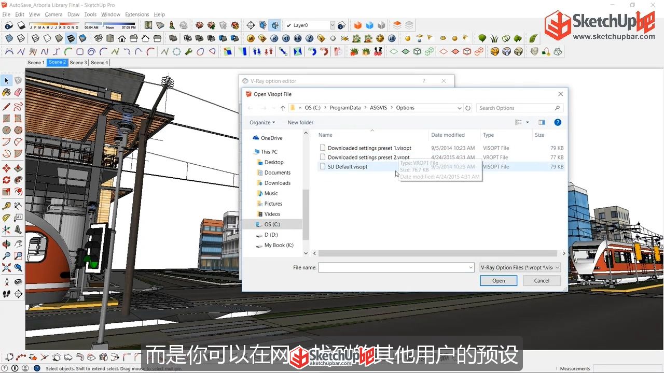
Task: Click ASGVIS in breadcrumb path
Action: click(378, 108)
